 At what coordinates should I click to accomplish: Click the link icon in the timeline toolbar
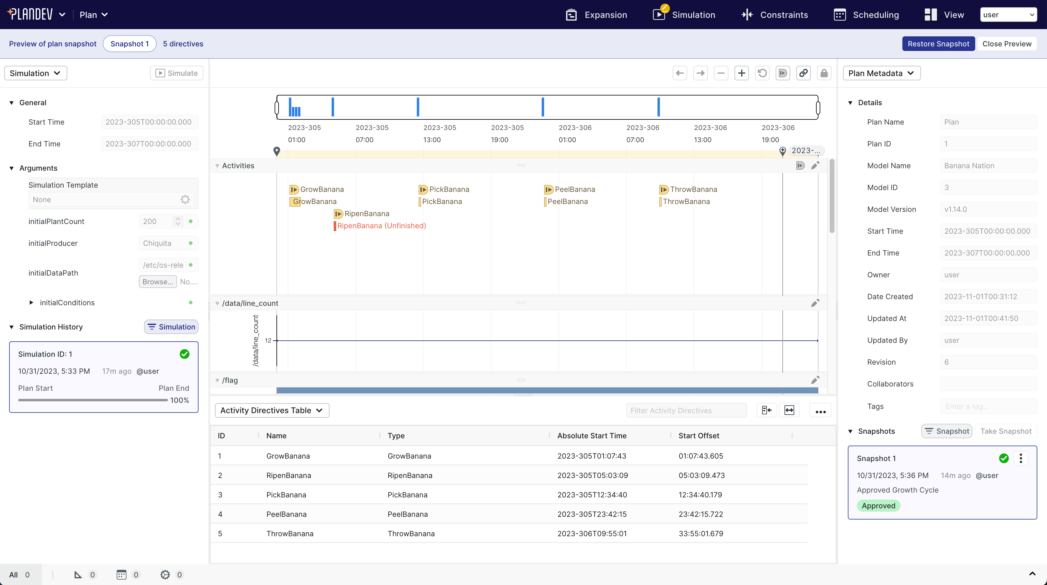click(804, 73)
